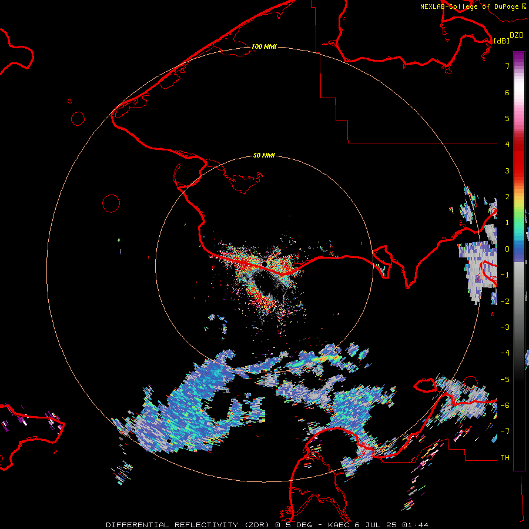Click the 6 tick label on color scale
The height and width of the screenshot is (529, 529).
point(507,92)
